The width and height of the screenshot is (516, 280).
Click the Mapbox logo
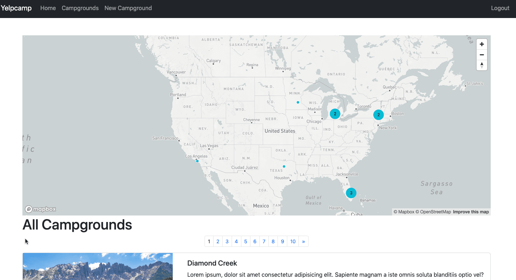click(x=40, y=209)
